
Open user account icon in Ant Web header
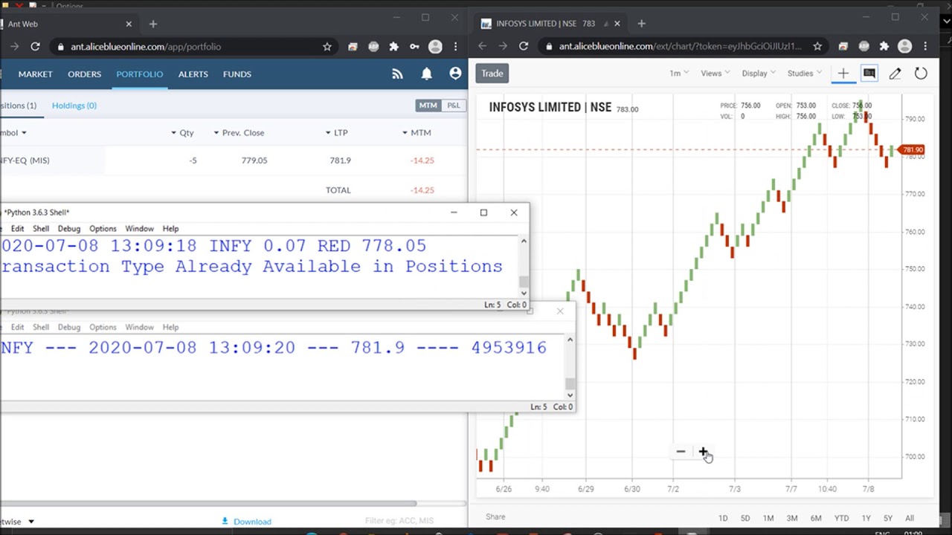(455, 74)
